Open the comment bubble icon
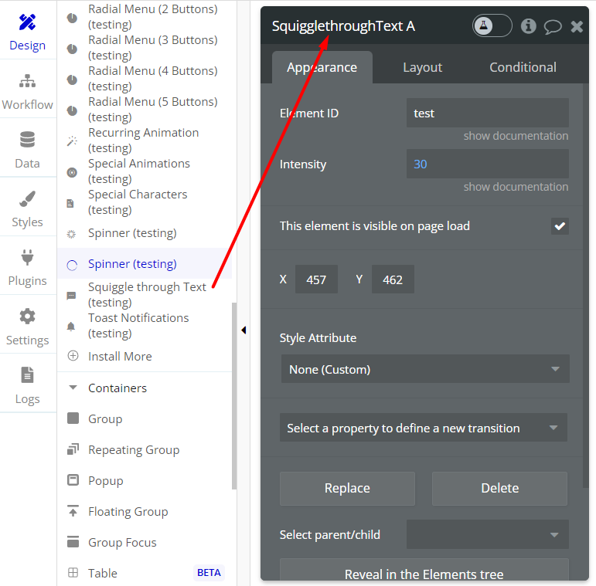 [x=553, y=26]
